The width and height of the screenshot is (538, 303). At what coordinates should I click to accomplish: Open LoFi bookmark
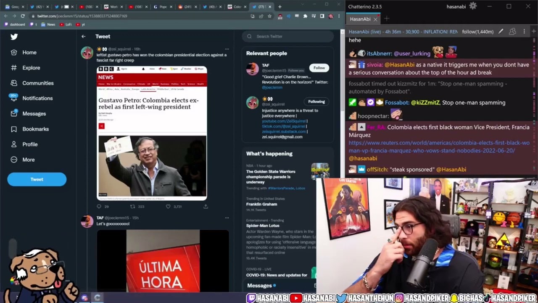(x=66, y=24)
